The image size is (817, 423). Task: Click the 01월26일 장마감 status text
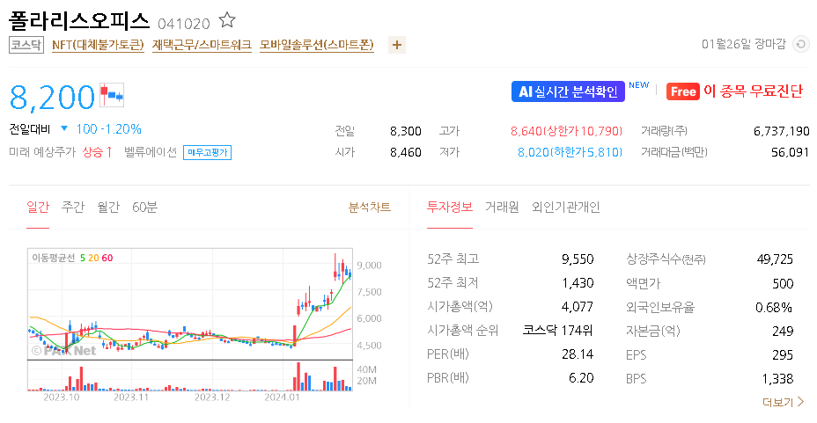[x=744, y=44]
